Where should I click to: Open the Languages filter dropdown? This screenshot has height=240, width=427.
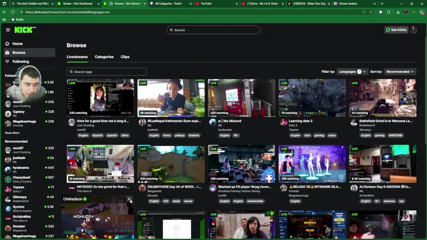coord(352,72)
